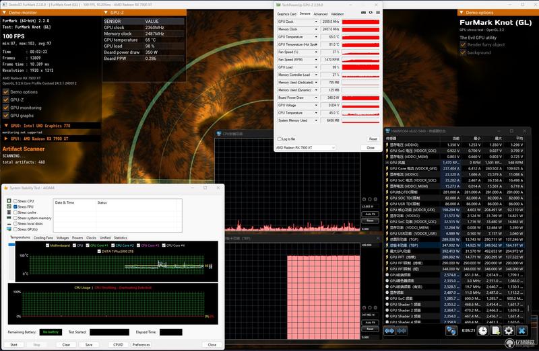Uncheck GPU graphs option in FurMark

(6, 116)
